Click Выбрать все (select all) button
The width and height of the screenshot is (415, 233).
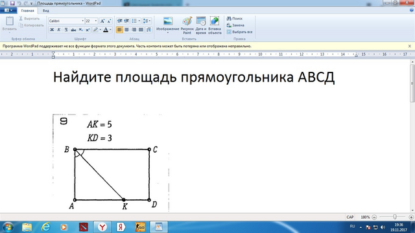pos(239,32)
